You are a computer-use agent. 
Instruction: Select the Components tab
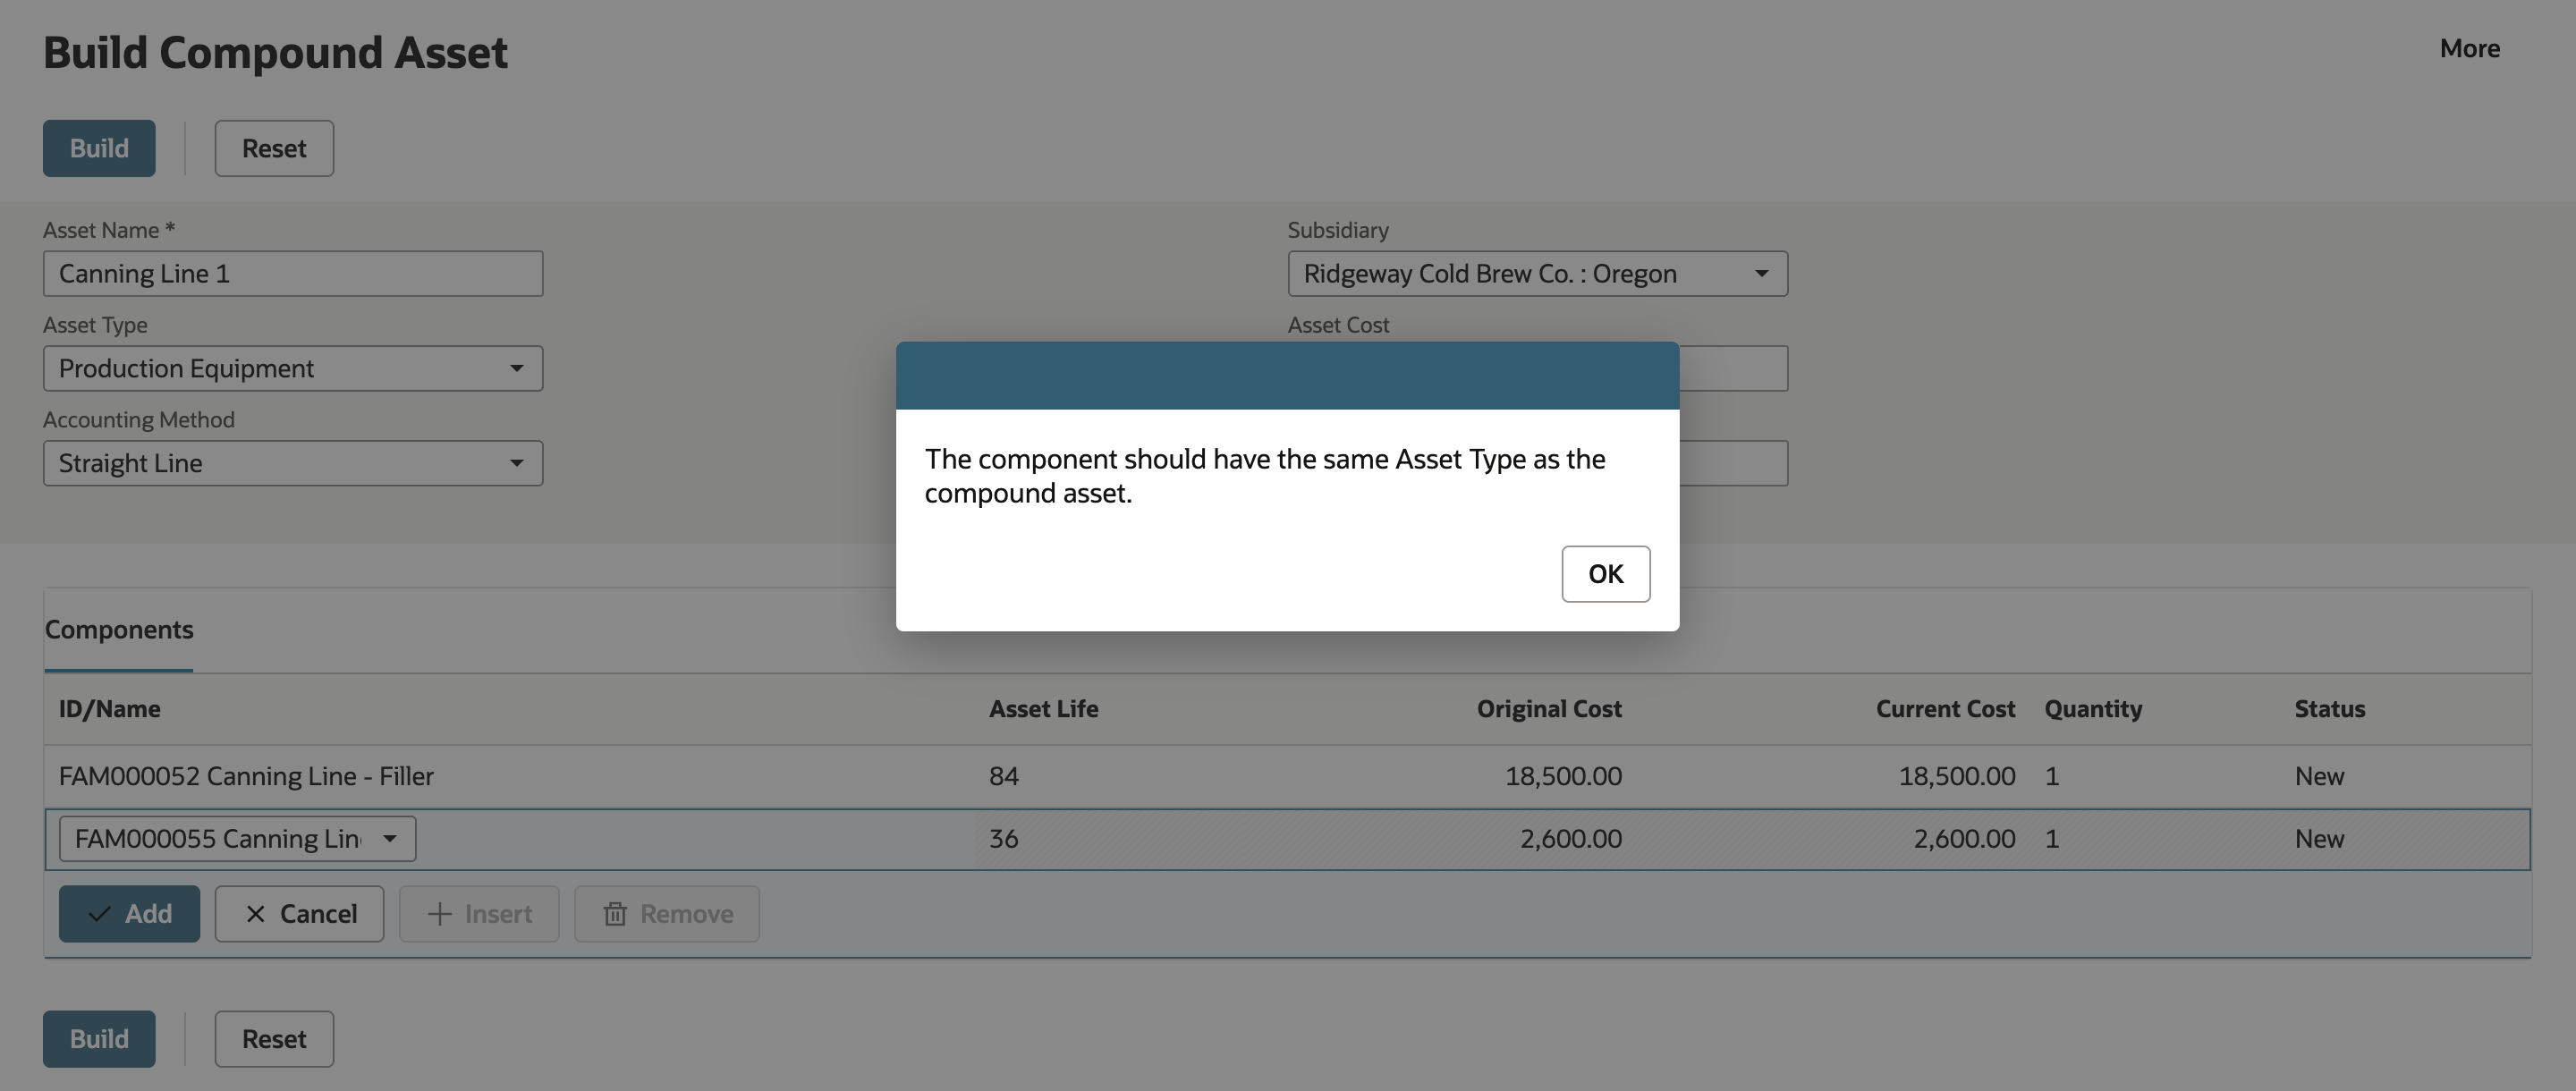119,629
